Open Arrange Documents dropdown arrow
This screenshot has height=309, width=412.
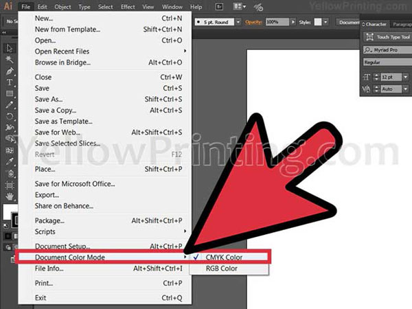[244, 7]
